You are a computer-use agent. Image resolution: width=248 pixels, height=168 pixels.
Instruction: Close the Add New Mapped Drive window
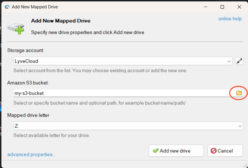[239, 7]
